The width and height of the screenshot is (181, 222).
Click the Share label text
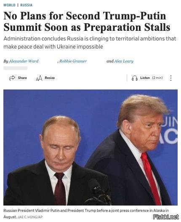point(22,78)
